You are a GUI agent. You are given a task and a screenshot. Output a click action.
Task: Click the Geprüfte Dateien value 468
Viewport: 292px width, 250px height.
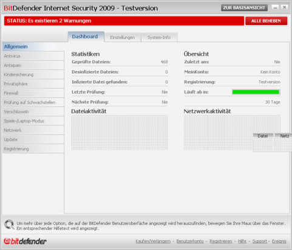[164, 62]
